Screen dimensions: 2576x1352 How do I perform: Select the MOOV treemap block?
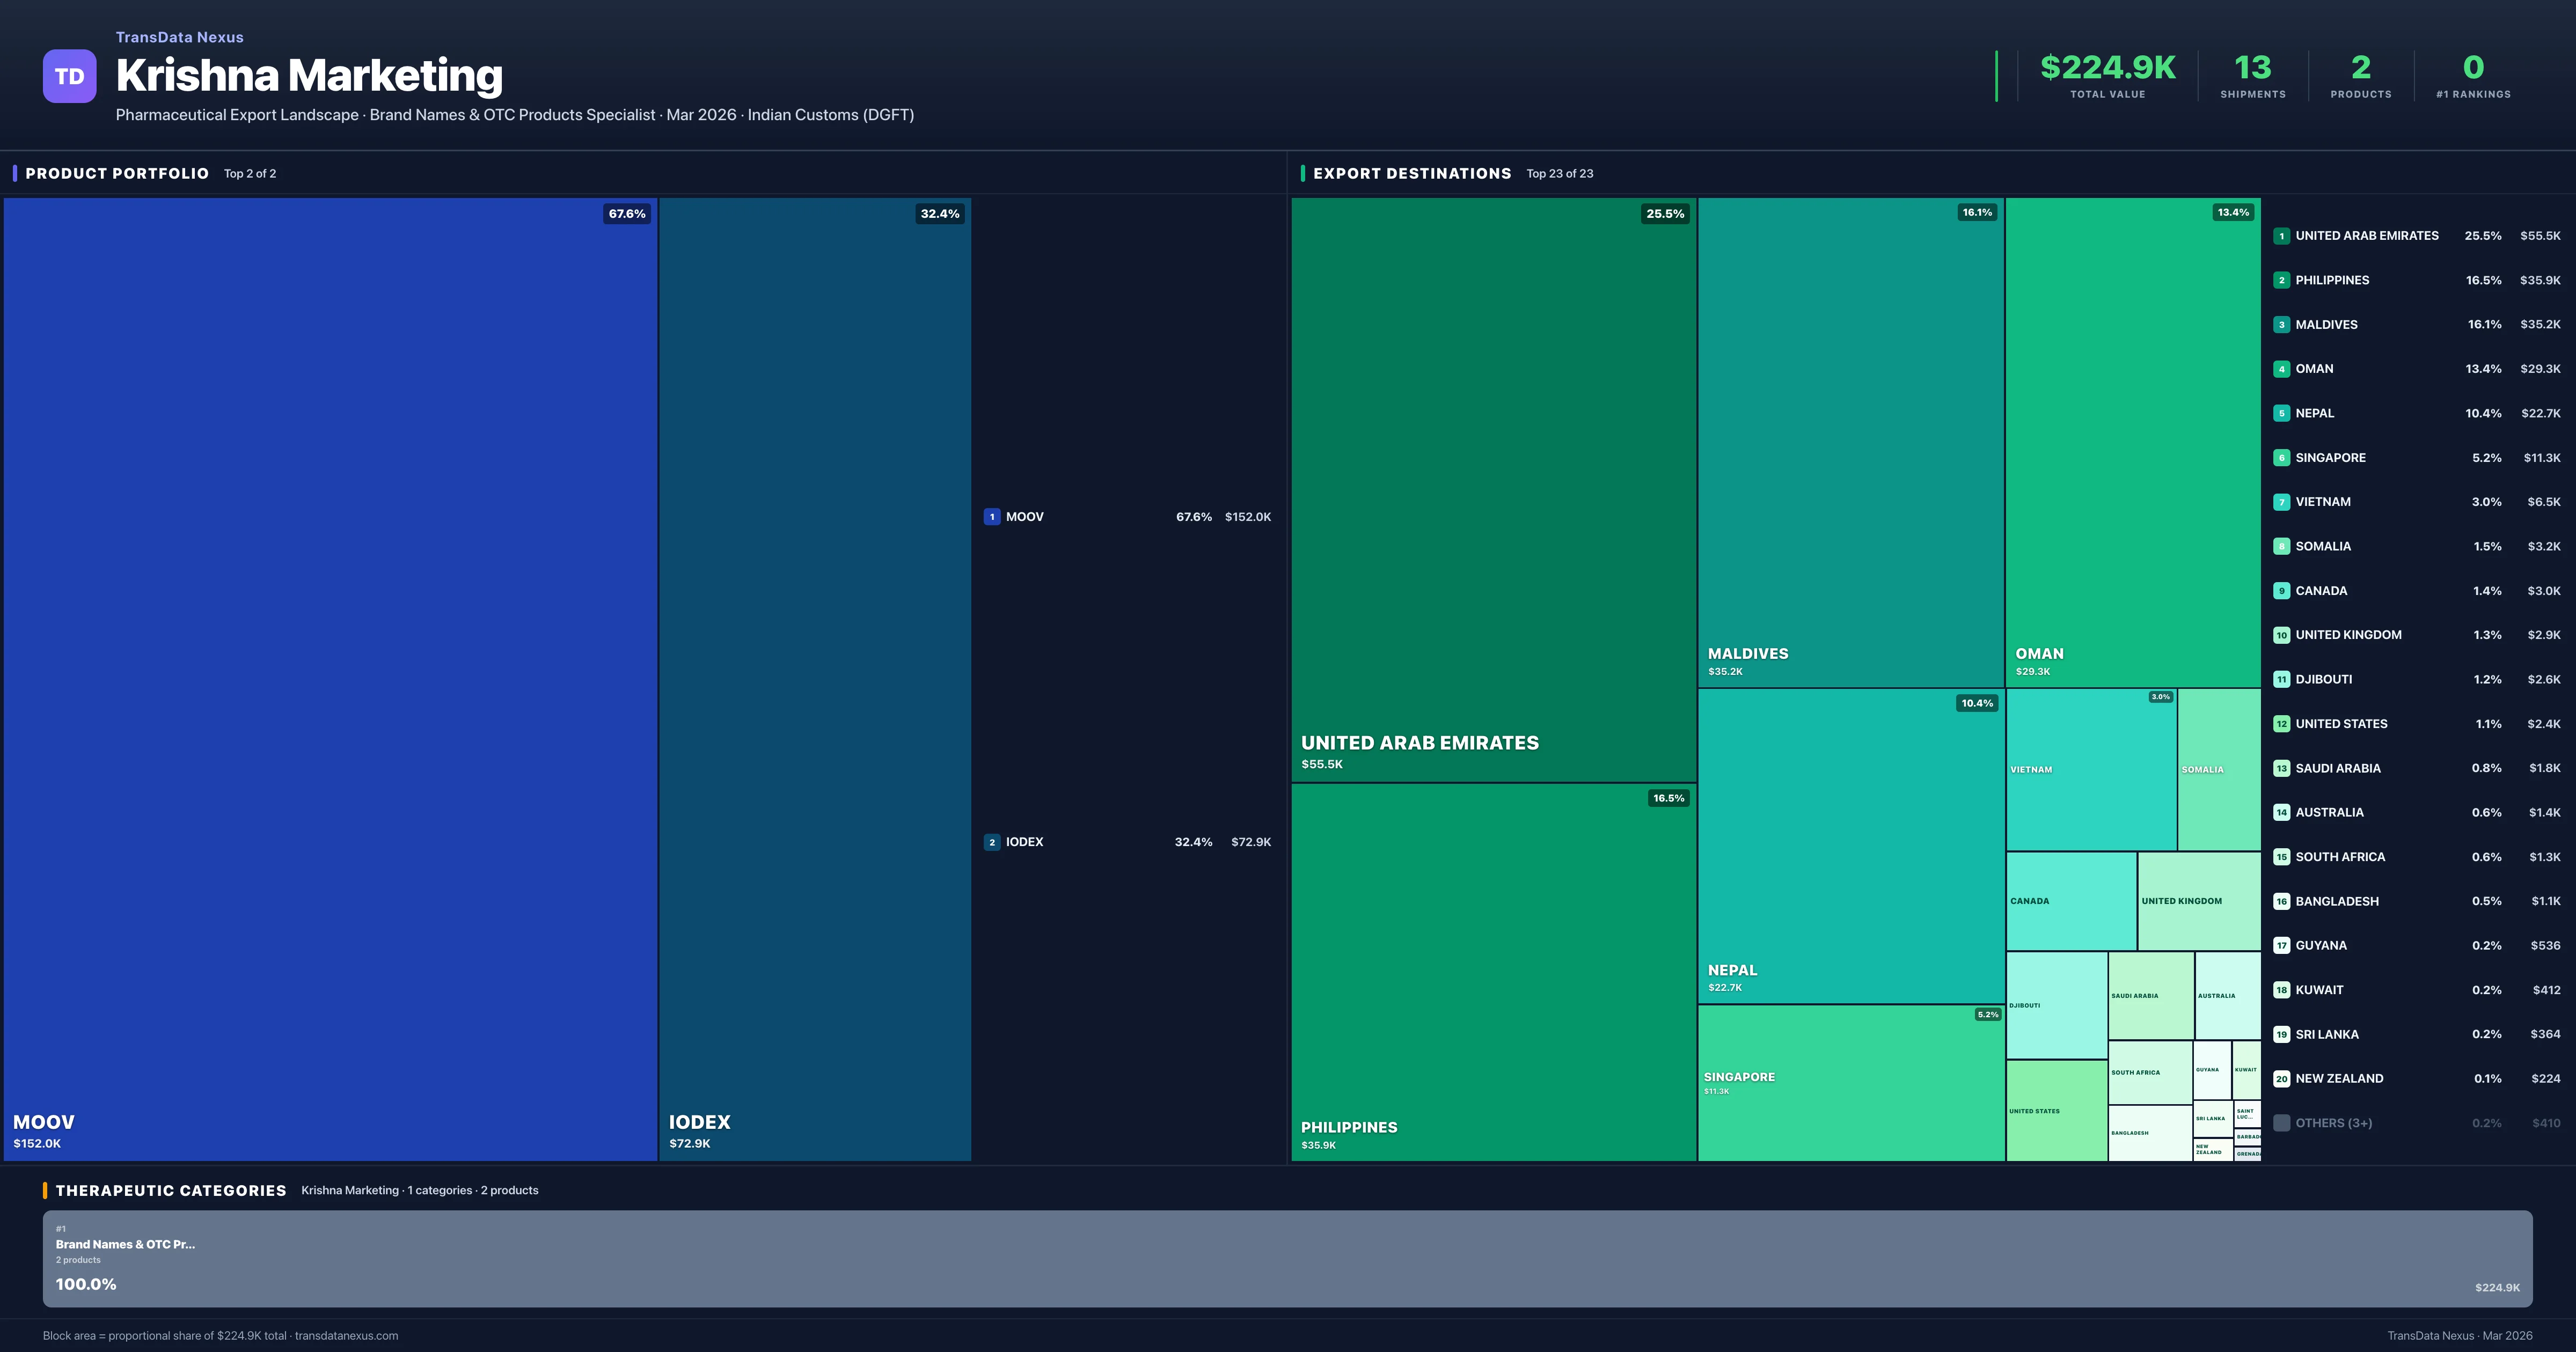click(330, 678)
